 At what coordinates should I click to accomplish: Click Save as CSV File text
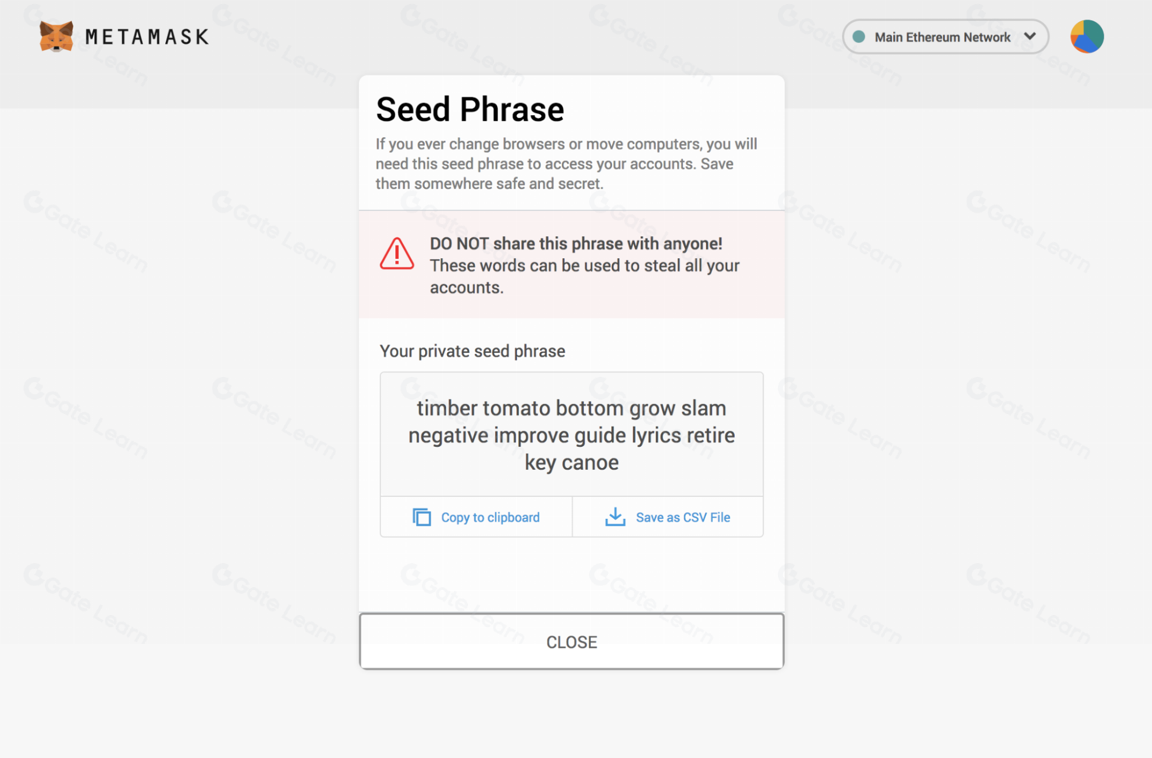click(683, 517)
